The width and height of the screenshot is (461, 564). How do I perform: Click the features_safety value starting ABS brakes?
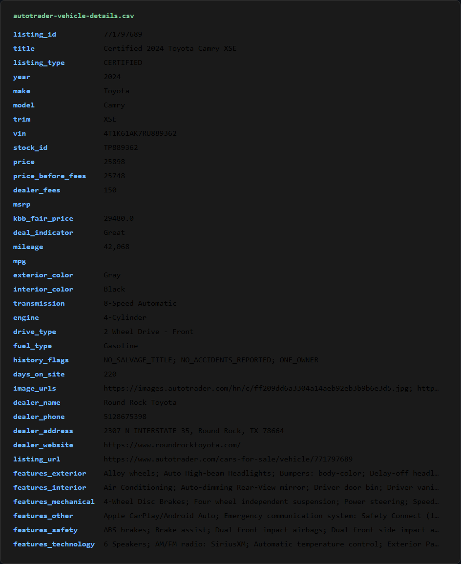(x=271, y=530)
